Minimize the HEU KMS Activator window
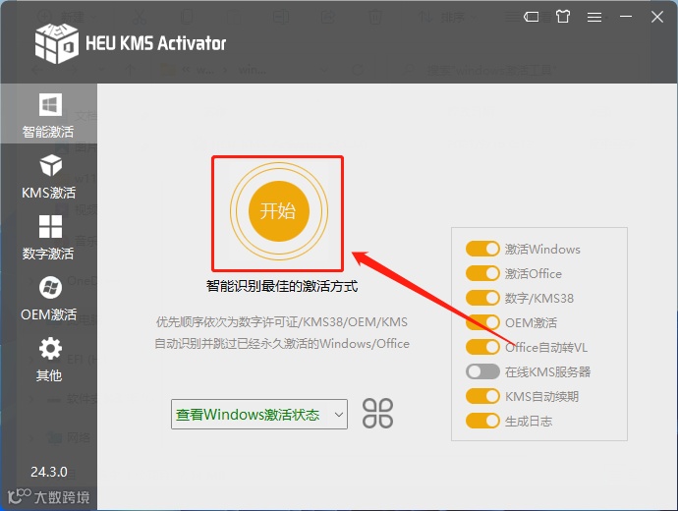Viewport: 678px width, 511px height. pyautogui.click(x=626, y=17)
